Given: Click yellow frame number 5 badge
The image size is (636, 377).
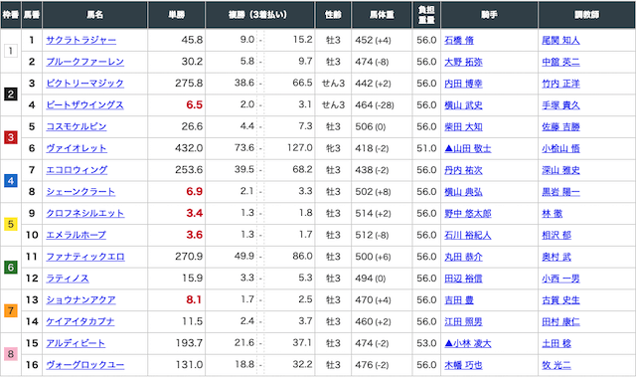Looking at the screenshot, I should click(11, 224).
